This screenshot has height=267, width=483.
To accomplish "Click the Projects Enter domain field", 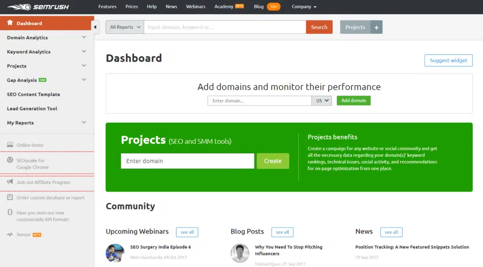I will pyautogui.click(x=187, y=161).
